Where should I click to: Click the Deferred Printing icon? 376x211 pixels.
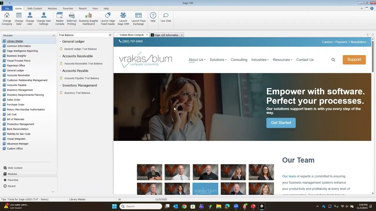point(72,19)
